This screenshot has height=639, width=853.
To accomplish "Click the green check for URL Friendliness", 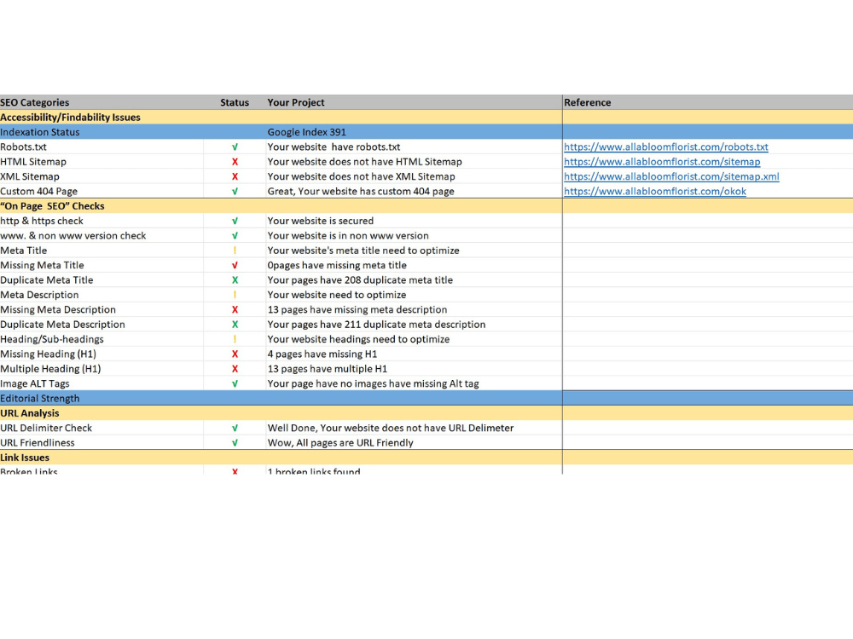I will coord(235,442).
